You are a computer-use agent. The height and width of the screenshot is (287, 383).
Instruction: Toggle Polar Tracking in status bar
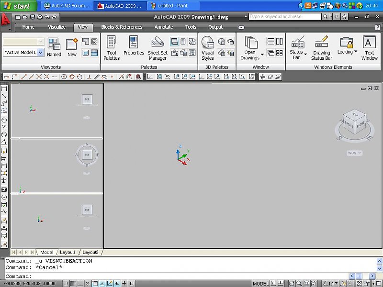click(88, 283)
